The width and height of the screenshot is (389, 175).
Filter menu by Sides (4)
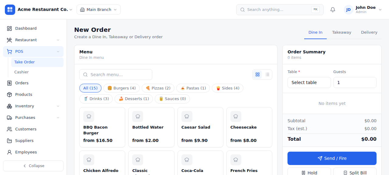(x=228, y=88)
